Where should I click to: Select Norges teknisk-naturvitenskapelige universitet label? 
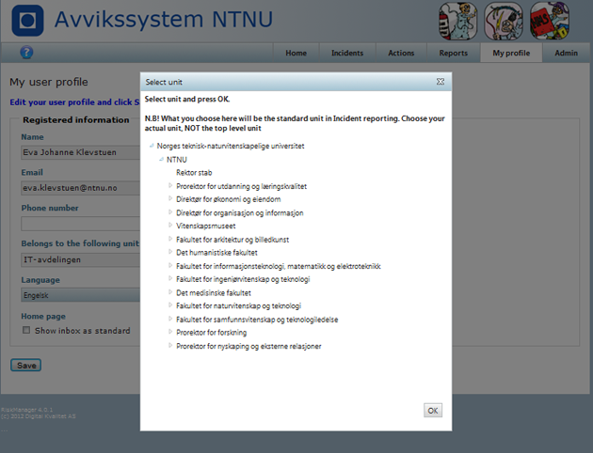click(231, 146)
